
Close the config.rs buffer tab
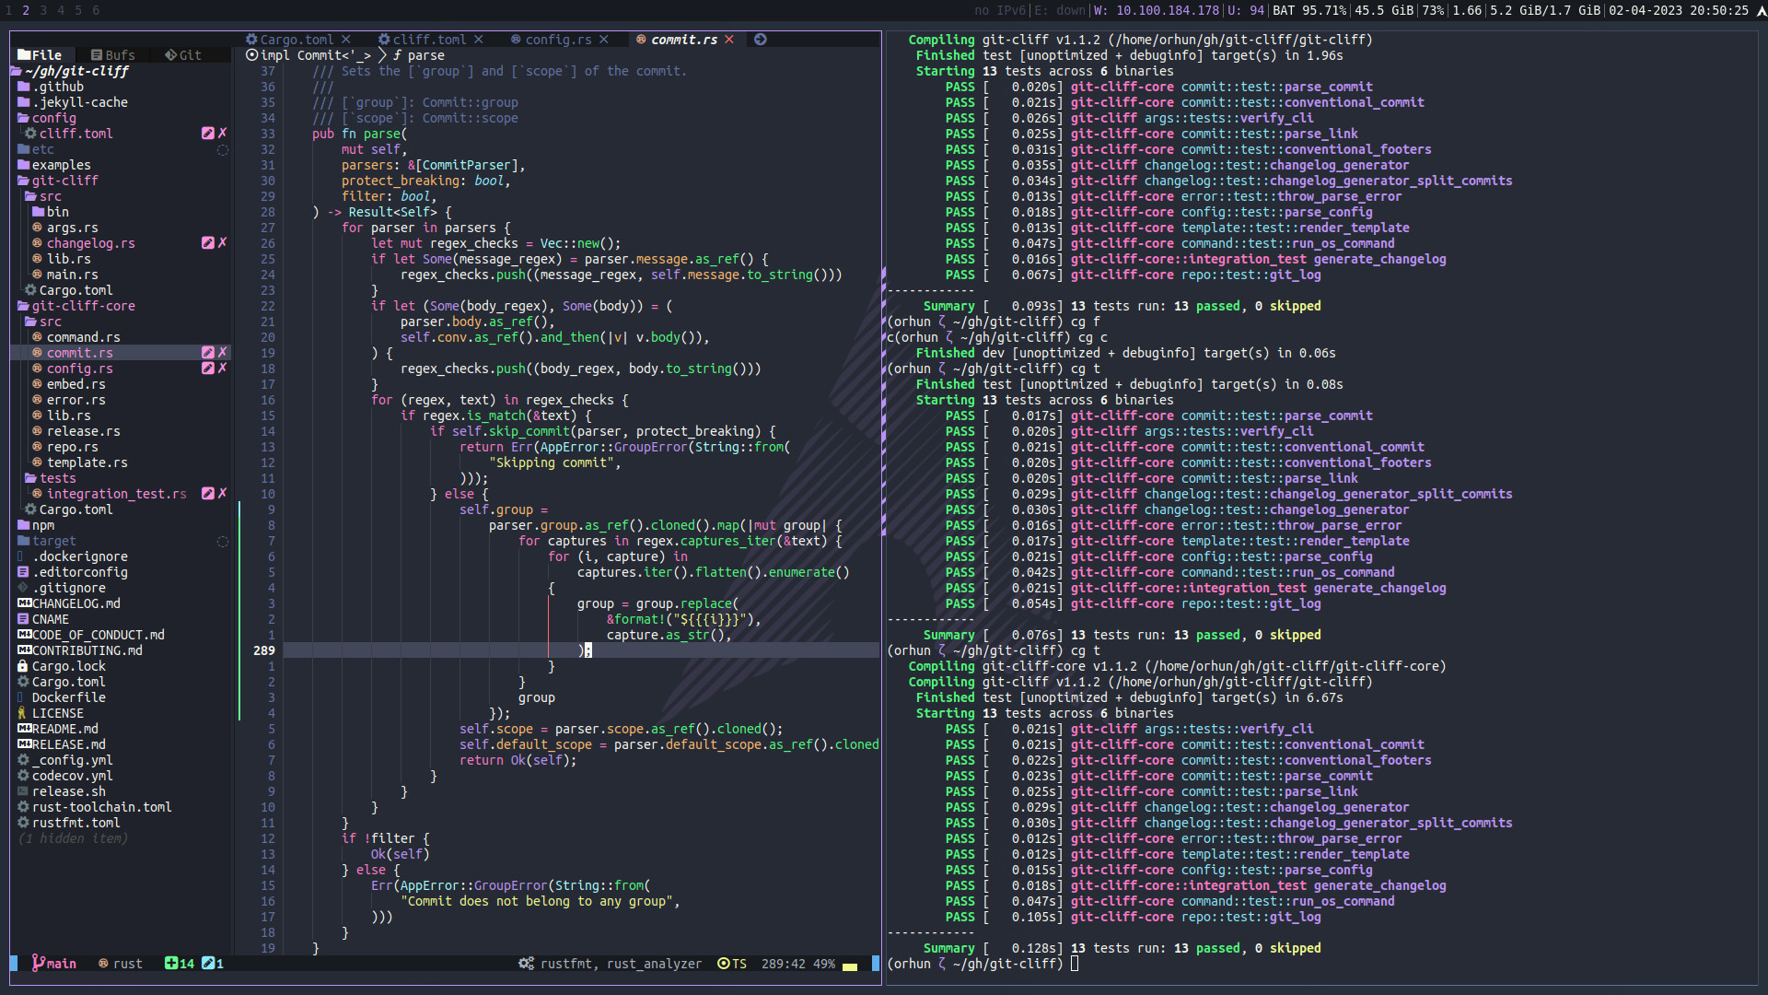[x=604, y=40]
